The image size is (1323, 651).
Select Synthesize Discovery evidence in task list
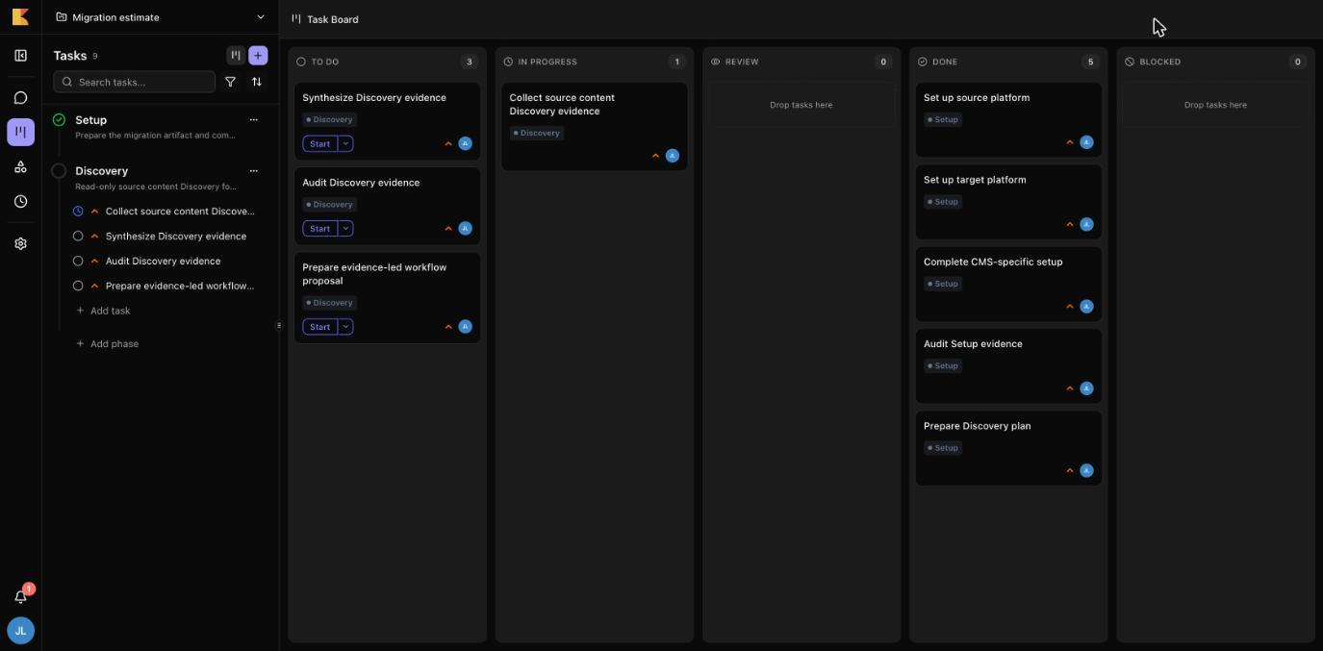[x=176, y=237]
